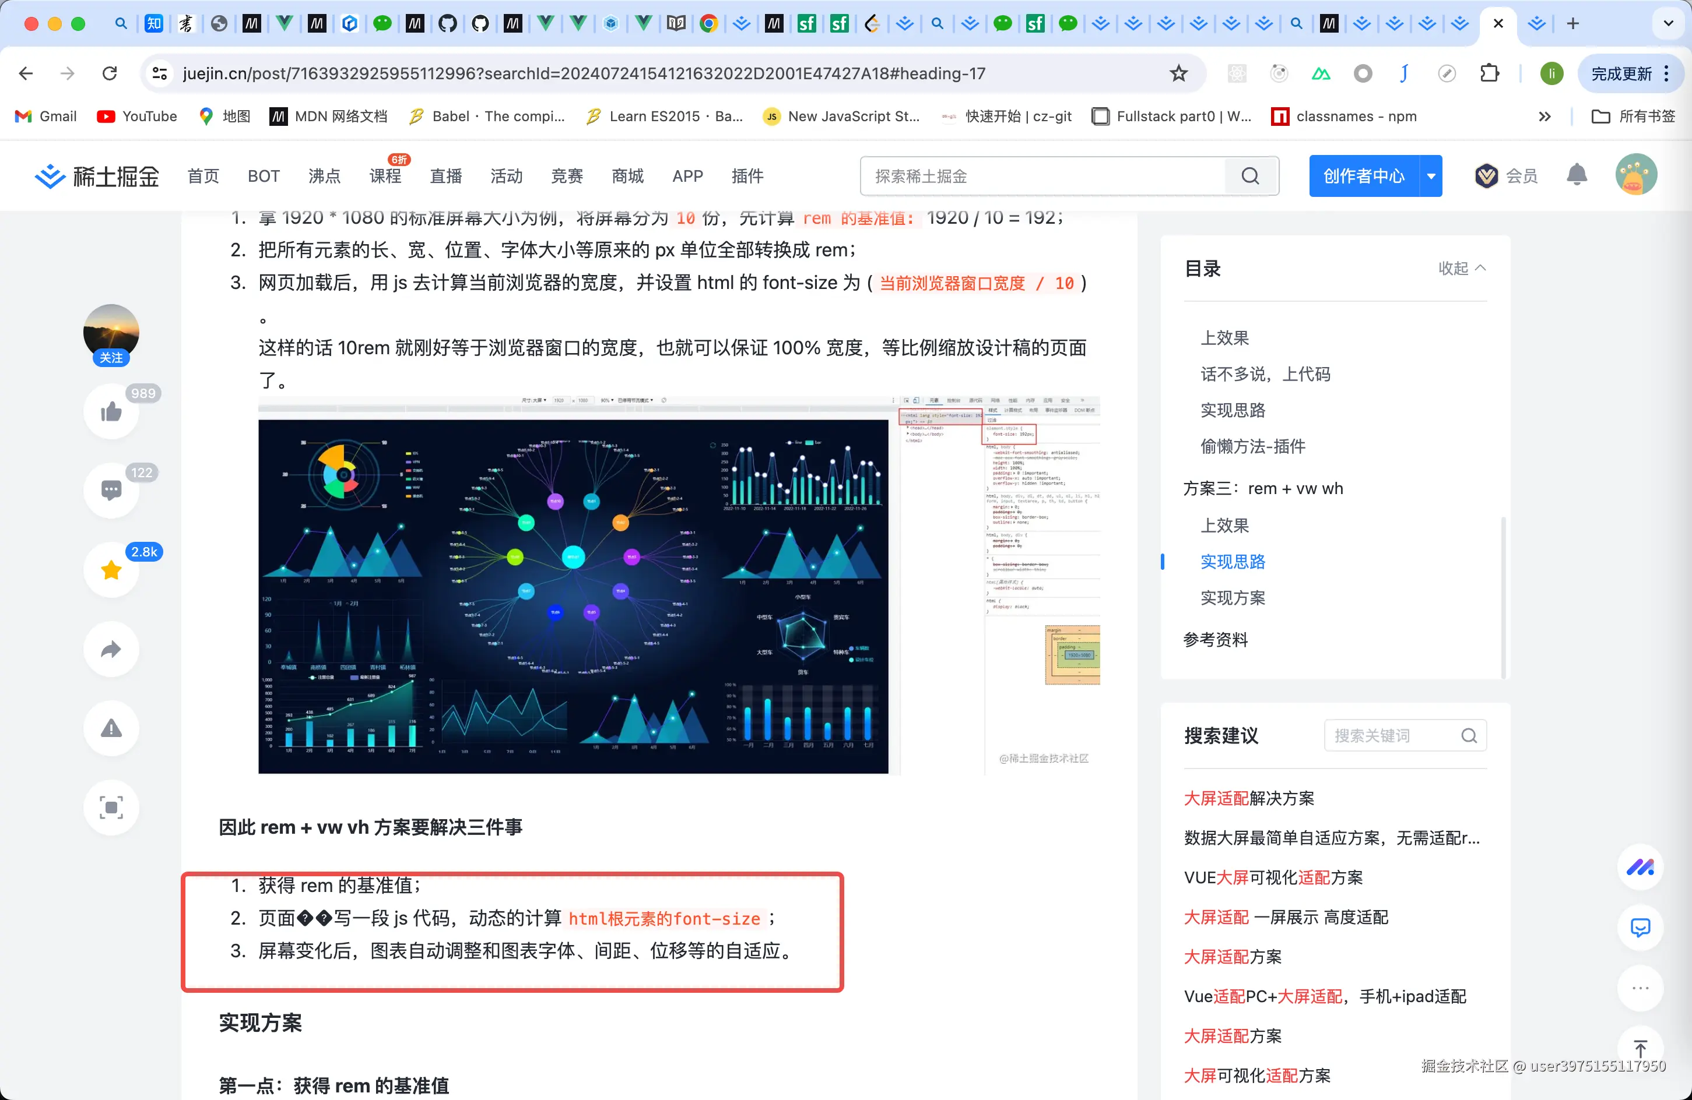The width and height of the screenshot is (1692, 1100).
Task: Open the notification bell icon
Action: [1576, 175]
